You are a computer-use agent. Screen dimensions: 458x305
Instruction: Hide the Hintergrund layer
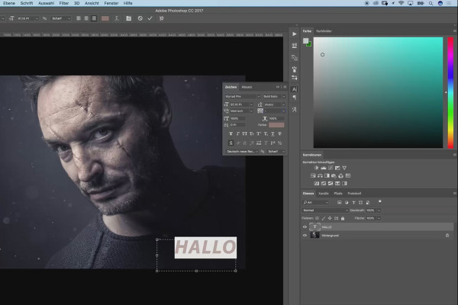click(x=305, y=236)
